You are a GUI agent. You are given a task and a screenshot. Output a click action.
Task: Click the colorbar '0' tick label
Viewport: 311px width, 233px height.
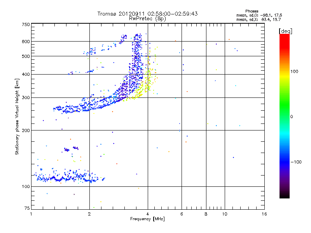[x=292, y=117]
